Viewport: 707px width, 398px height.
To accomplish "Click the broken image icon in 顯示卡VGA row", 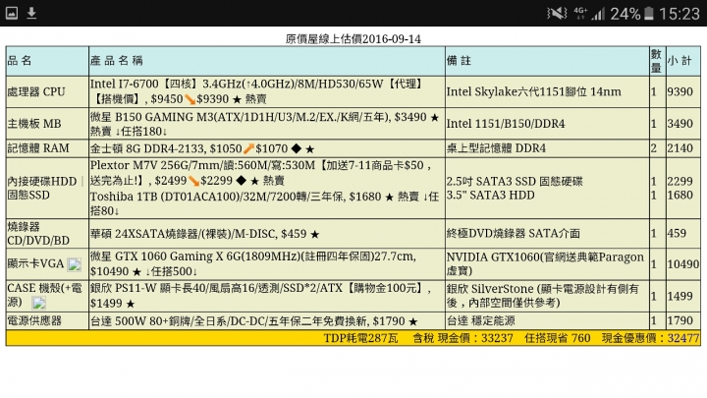I will 74,264.
